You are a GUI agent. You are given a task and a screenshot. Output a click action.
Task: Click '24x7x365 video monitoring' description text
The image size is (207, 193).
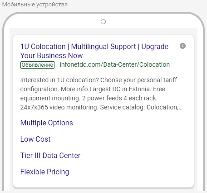(x=59, y=107)
